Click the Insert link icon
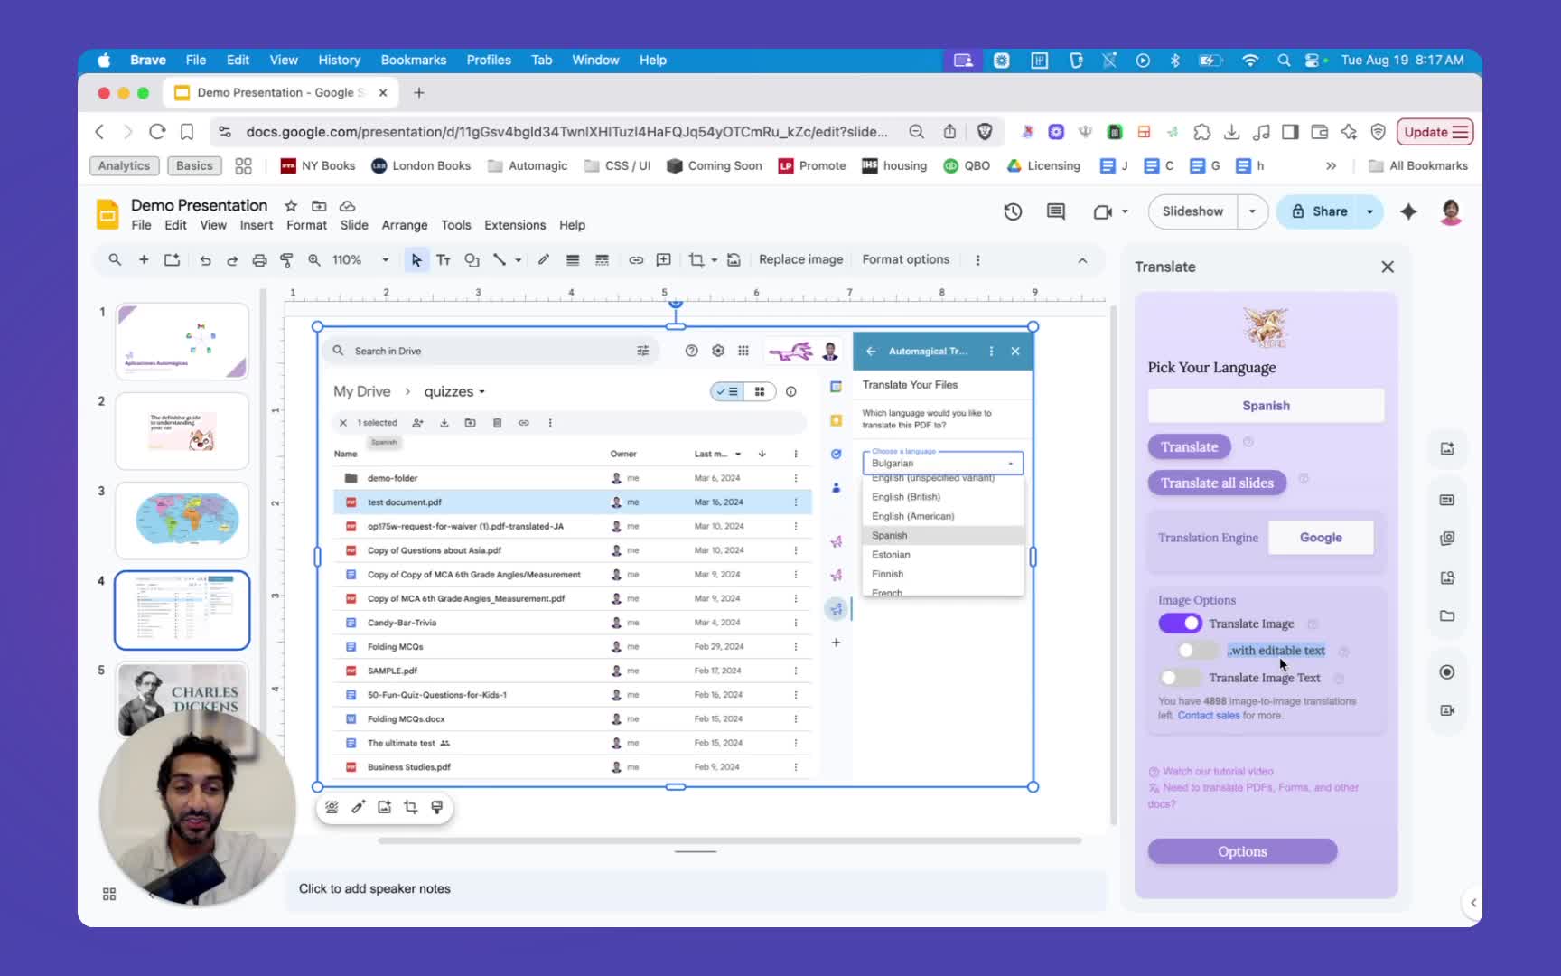 click(x=636, y=260)
